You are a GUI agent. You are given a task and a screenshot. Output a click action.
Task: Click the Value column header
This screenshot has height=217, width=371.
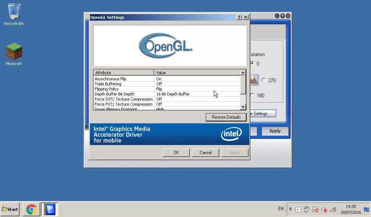[197, 72]
